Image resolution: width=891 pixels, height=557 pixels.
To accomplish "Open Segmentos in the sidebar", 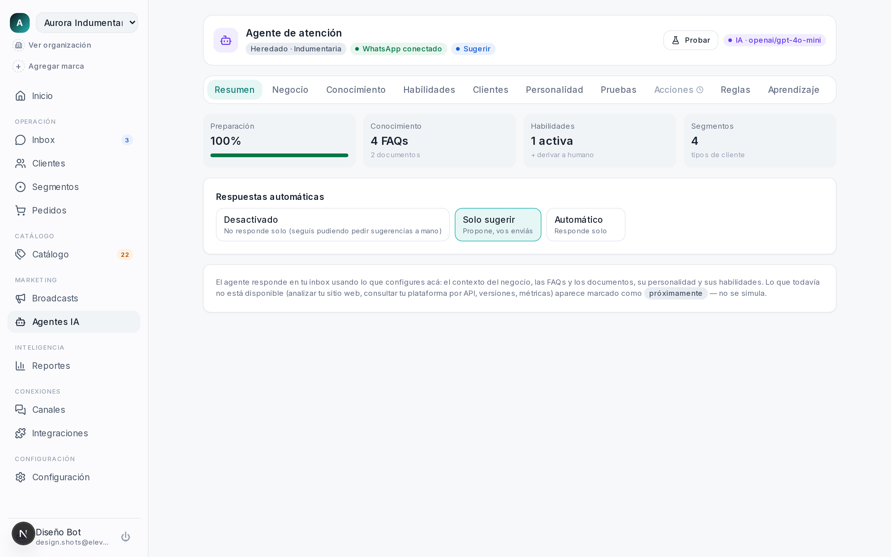I will 74,187.
